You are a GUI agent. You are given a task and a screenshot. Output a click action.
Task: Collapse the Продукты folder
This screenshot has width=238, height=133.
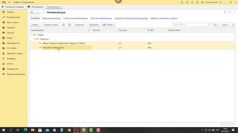coord(35,39)
